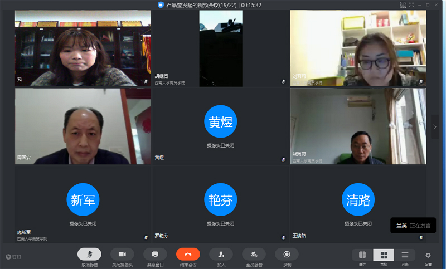This screenshot has height=269, width=446.
Task: Start recording with 录制 icon
Action: 287,254
